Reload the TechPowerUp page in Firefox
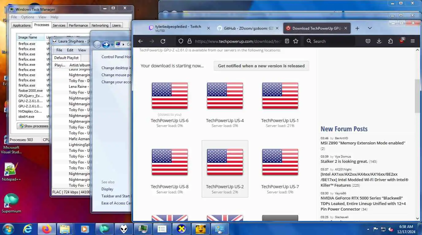 tap(163, 41)
